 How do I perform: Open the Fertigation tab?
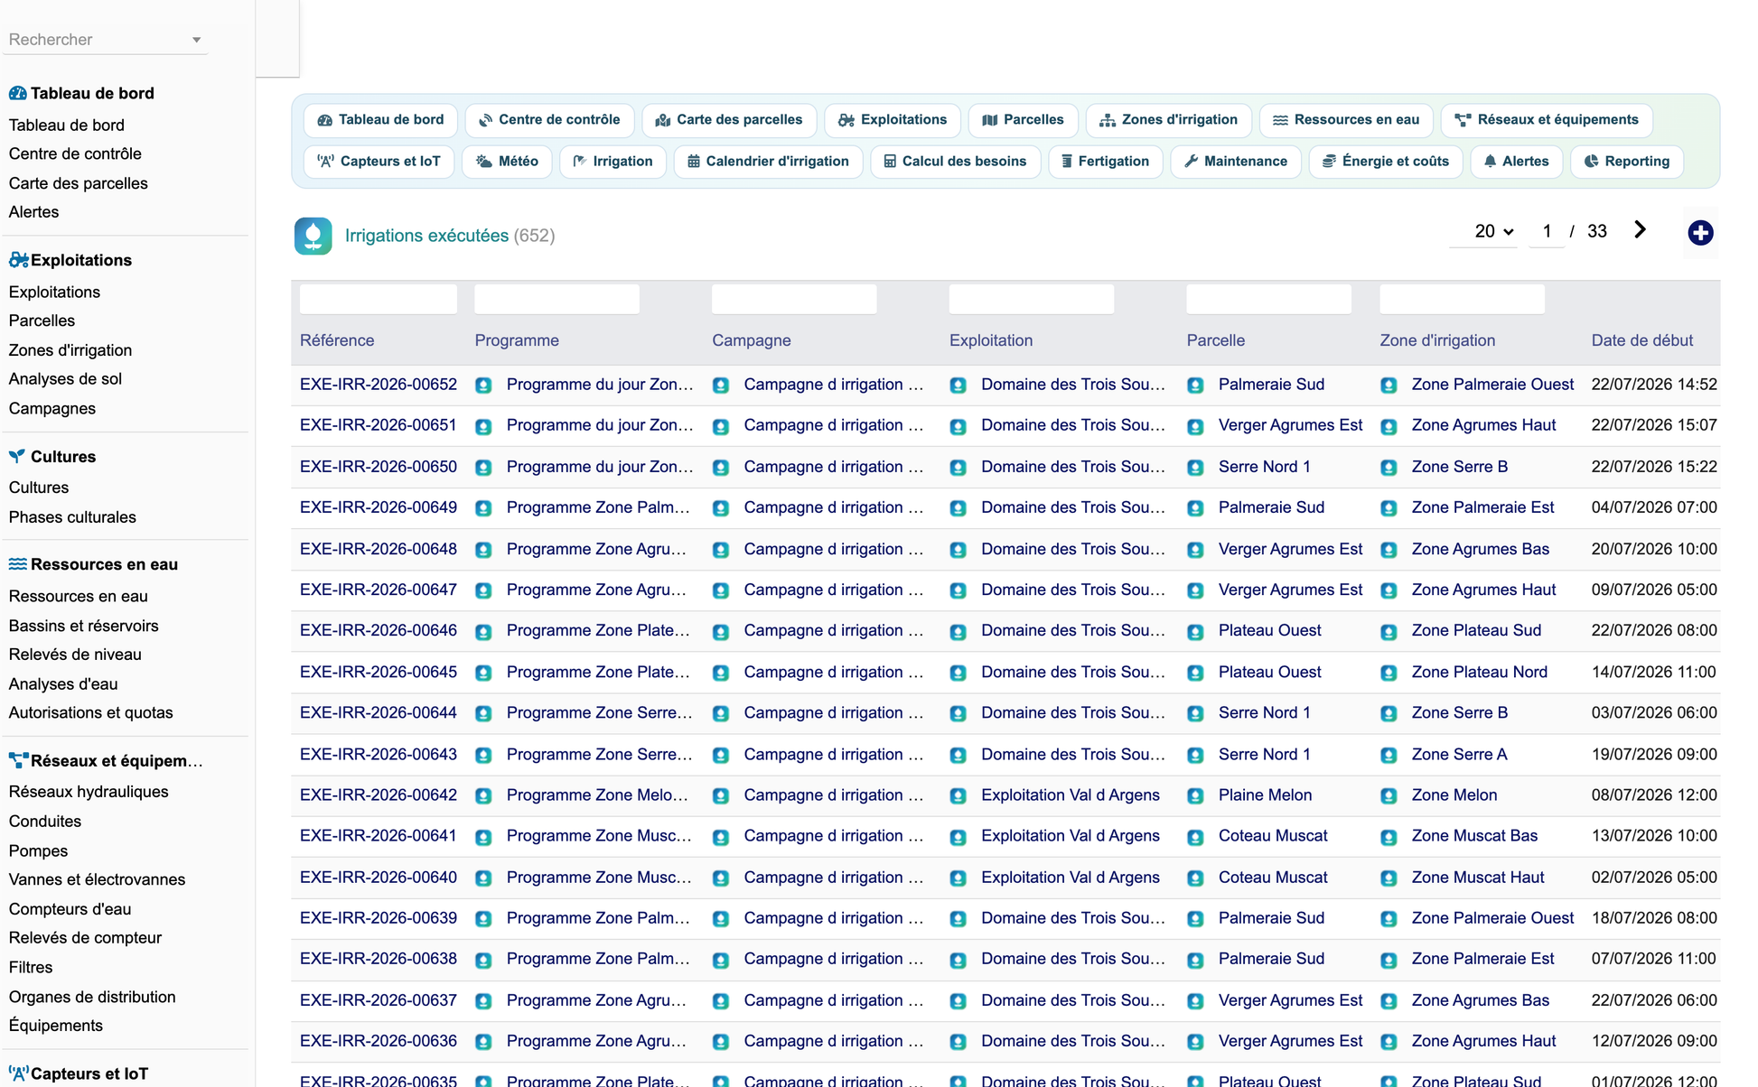click(1105, 162)
